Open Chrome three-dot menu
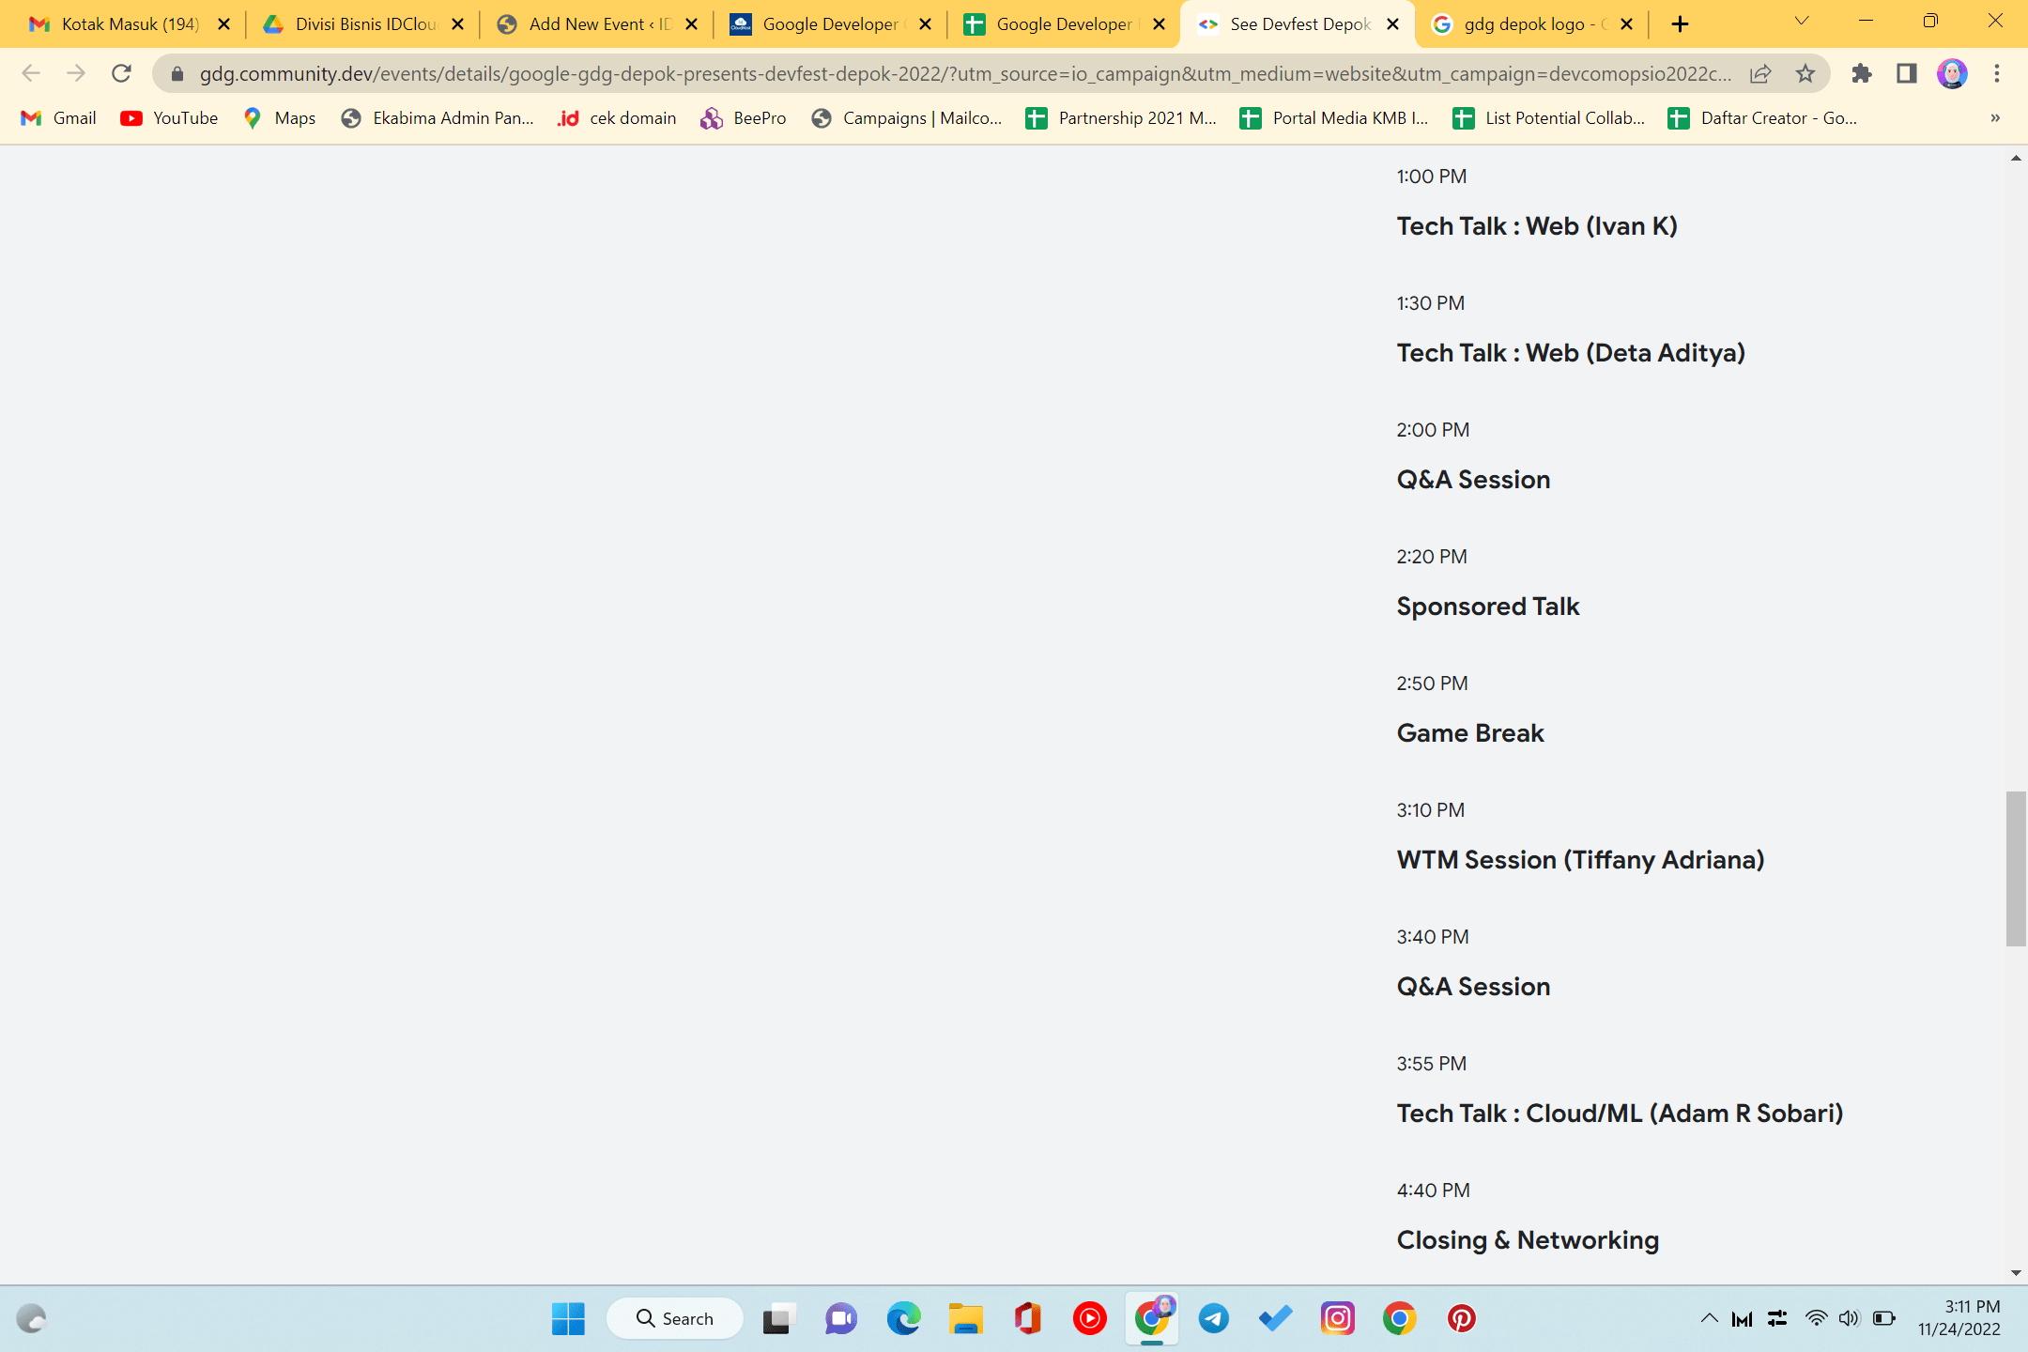Image resolution: width=2028 pixels, height=1352 pixels. pos(1997,73)
